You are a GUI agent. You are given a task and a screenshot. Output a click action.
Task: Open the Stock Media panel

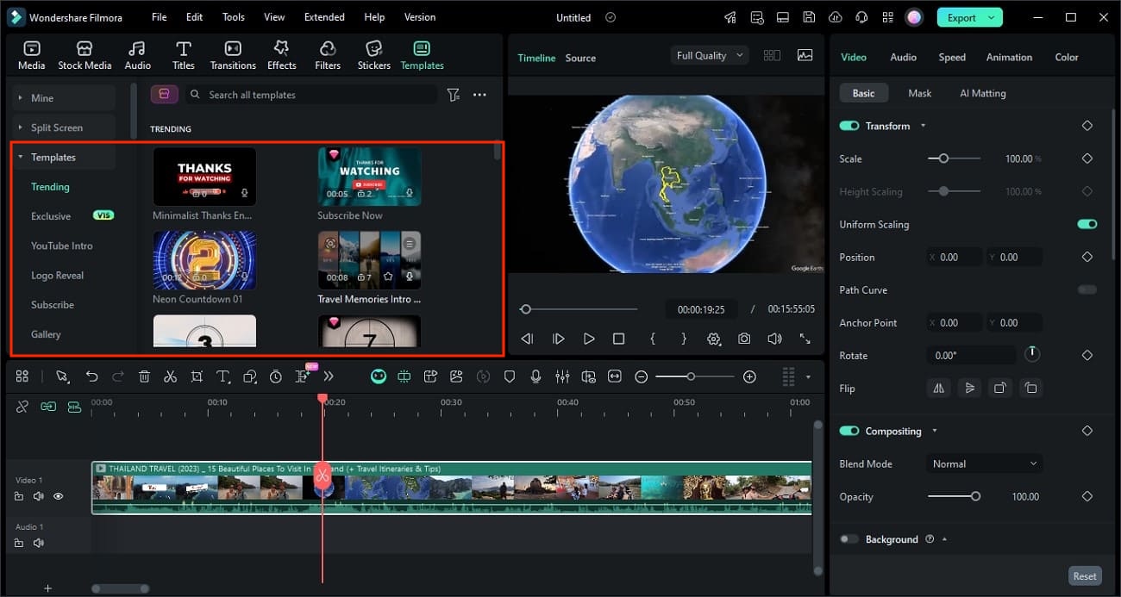tap(85, 53)
